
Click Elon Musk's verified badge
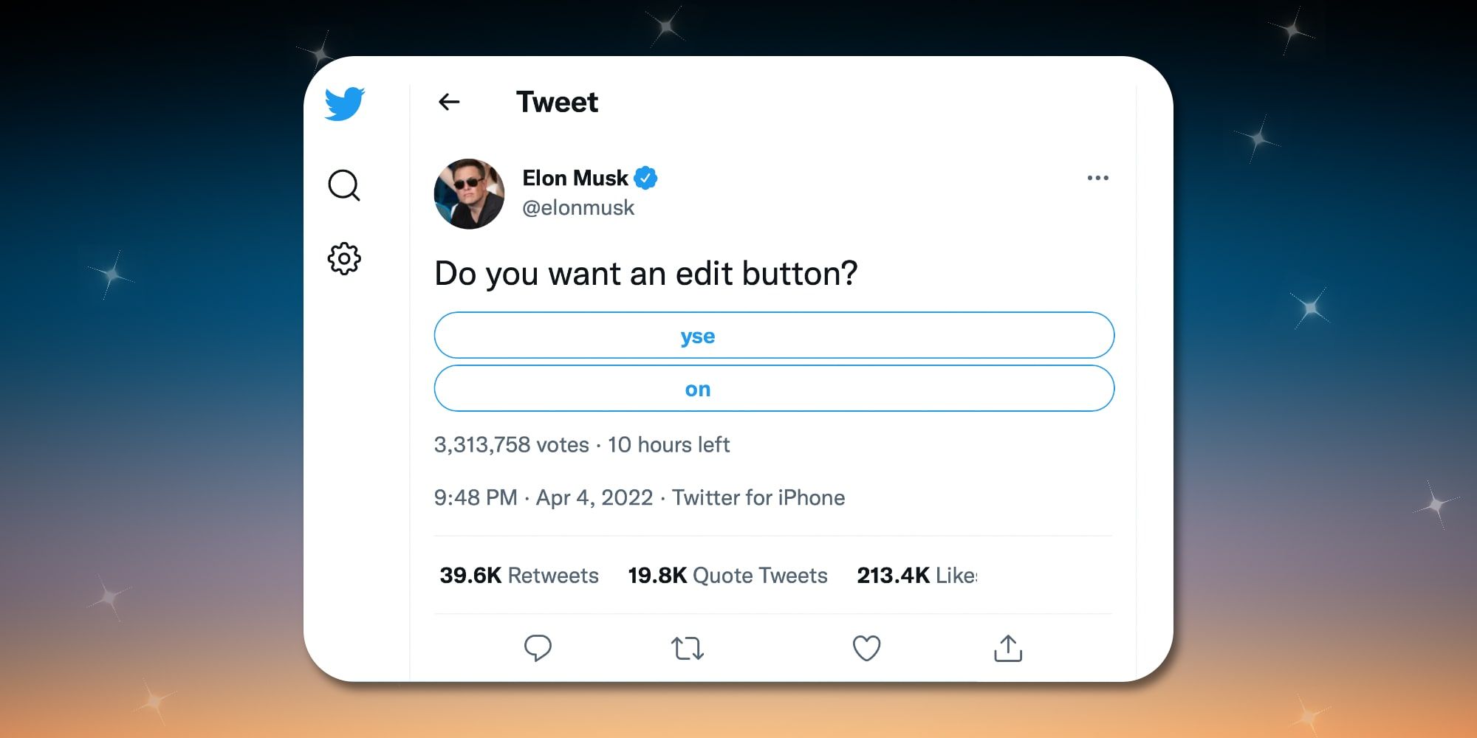[x=648, y=177]
